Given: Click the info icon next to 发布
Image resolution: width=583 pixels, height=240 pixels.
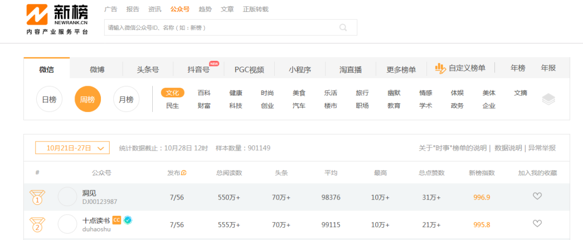Looking at the screenshot, I should (184, 173).
